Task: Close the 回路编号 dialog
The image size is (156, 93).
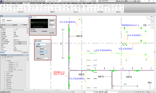Action: click(50, 41)
